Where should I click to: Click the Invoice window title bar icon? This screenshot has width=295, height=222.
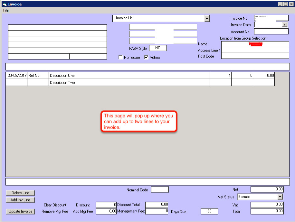point(4,4)
